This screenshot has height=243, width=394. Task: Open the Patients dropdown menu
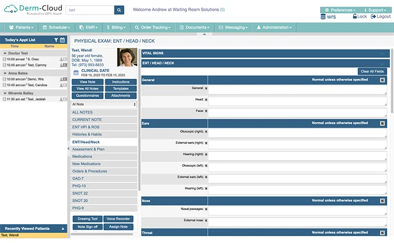(x=21, y=27)
